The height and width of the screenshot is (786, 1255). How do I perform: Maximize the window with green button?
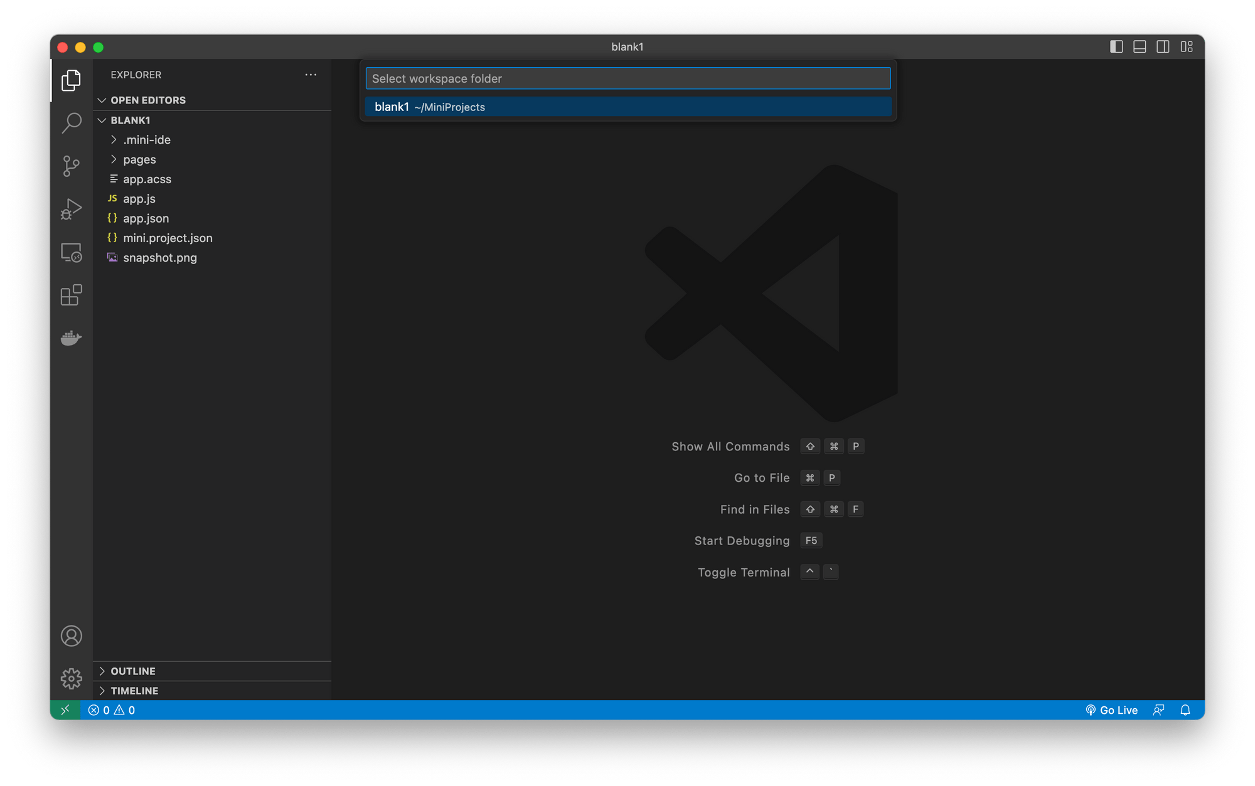(x=99, y=47)
